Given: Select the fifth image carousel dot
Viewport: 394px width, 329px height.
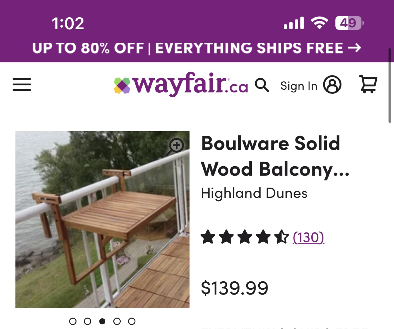Looking at the screenshot, I should click(x=132, y=321).
